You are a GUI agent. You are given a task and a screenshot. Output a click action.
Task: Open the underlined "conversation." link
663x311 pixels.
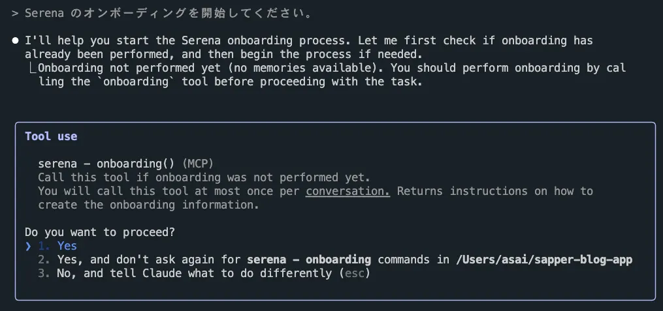[x=348, y=191]
